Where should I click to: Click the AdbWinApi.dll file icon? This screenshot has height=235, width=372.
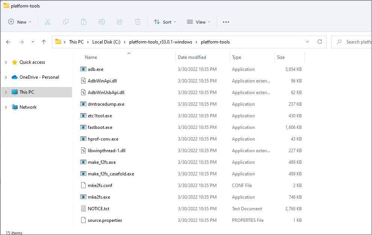tap(83, 81)
